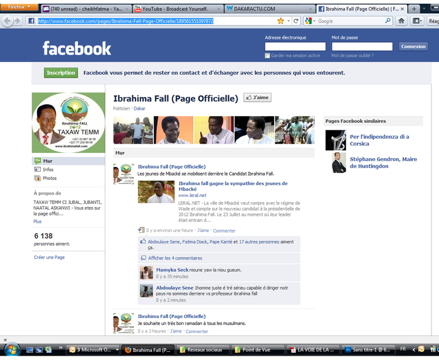This screenshot has height=360, width=439.
Task: Open the Firefox menu dropdown
Action: coord(19,7)
